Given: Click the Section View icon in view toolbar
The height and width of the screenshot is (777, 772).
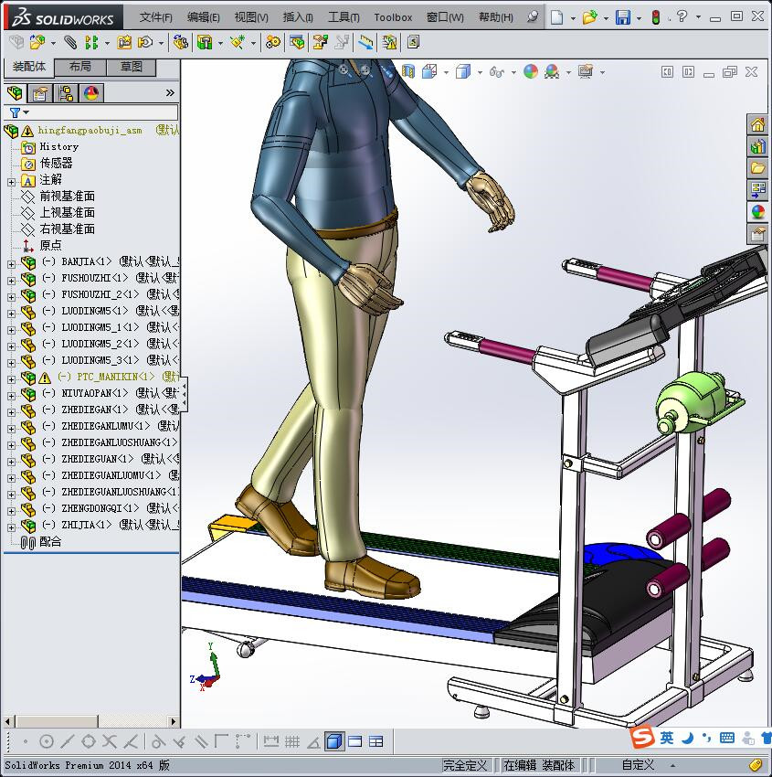Looking at the screenshot, I should [x=408, y=72].
